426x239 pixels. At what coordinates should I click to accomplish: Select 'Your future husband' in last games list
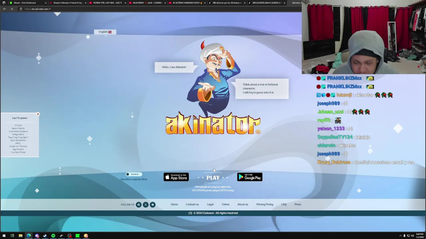coord(18,131)
